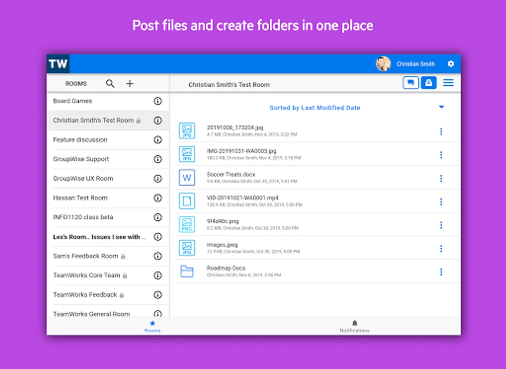Expand the sort order dropdown arrow

click(442, 107)
